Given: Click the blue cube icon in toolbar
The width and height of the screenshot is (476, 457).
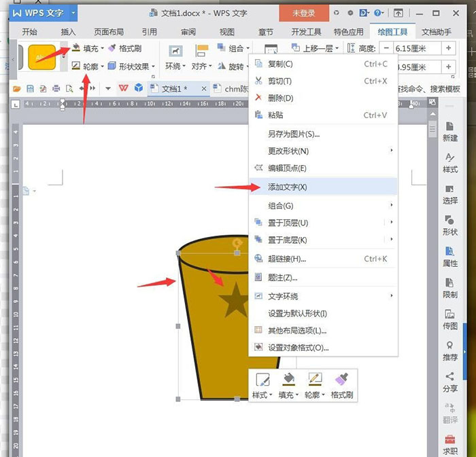Looking at the screenshot, I should (139, 88).
